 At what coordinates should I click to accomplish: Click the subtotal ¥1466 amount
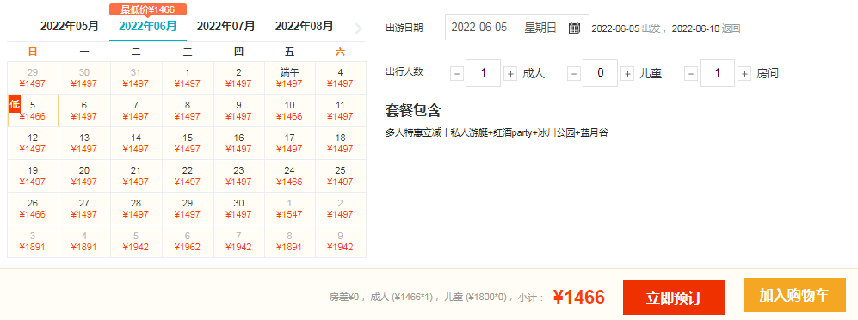click(579, 297)
